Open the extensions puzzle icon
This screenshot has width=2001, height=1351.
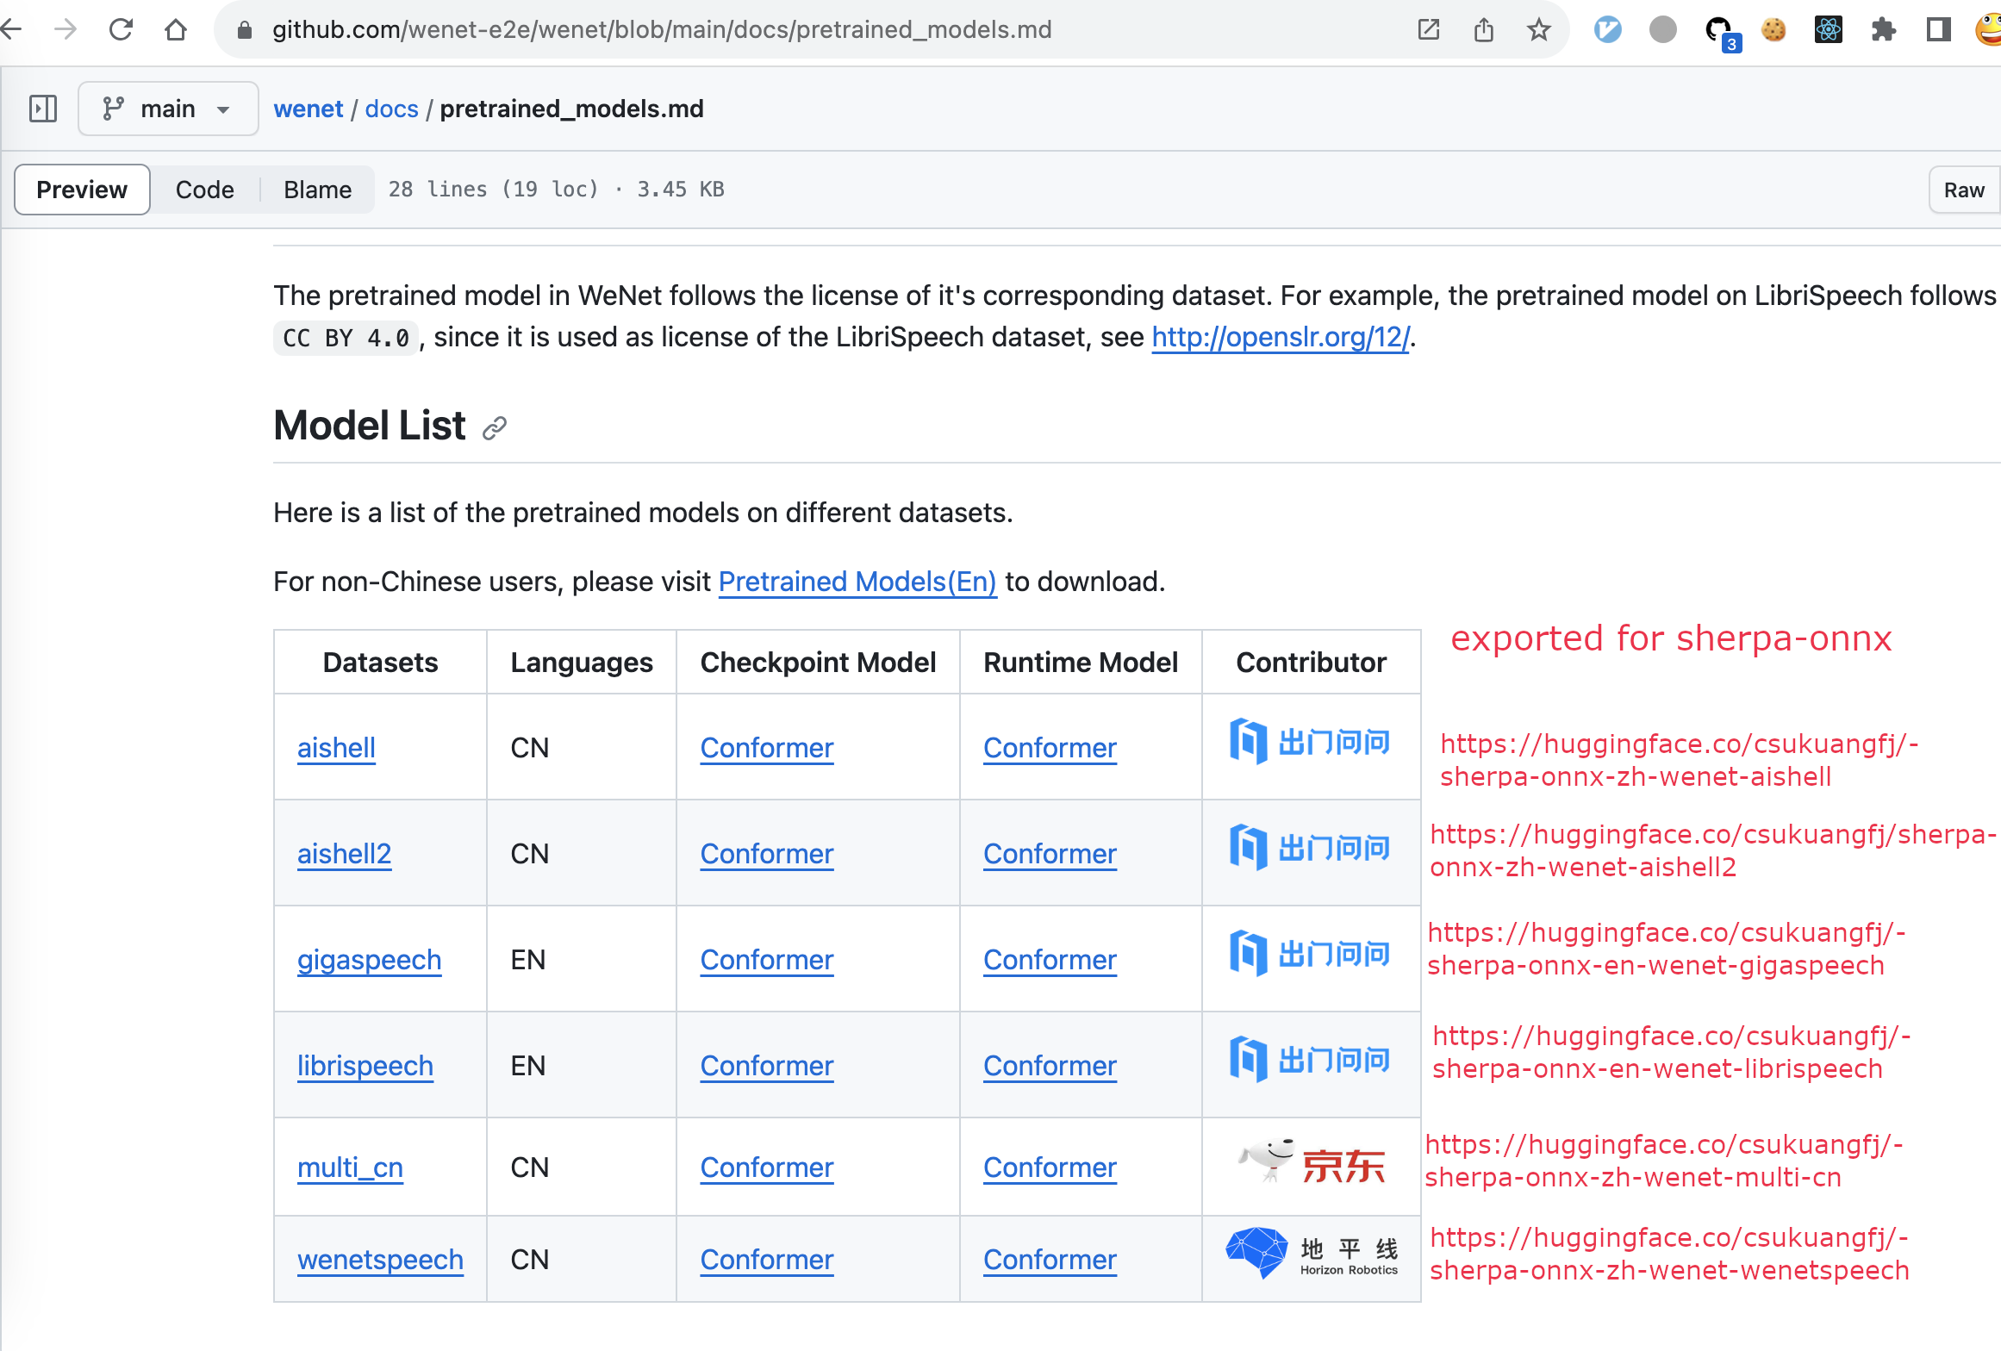point(1883,29)
